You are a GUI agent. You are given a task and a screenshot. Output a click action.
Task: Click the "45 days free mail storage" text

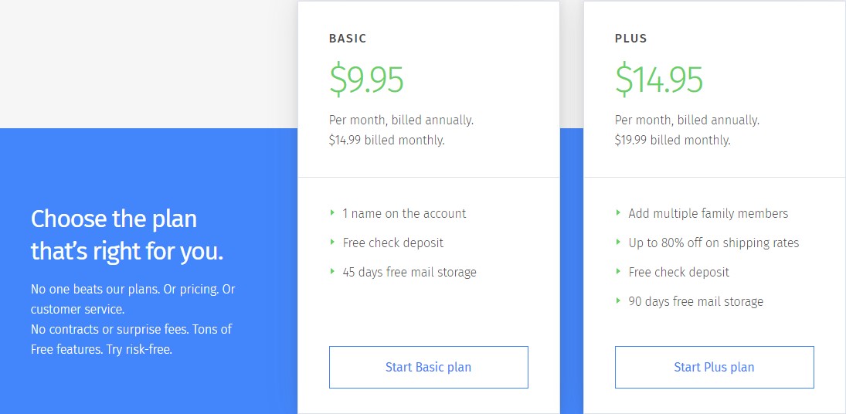coord(409,272)
